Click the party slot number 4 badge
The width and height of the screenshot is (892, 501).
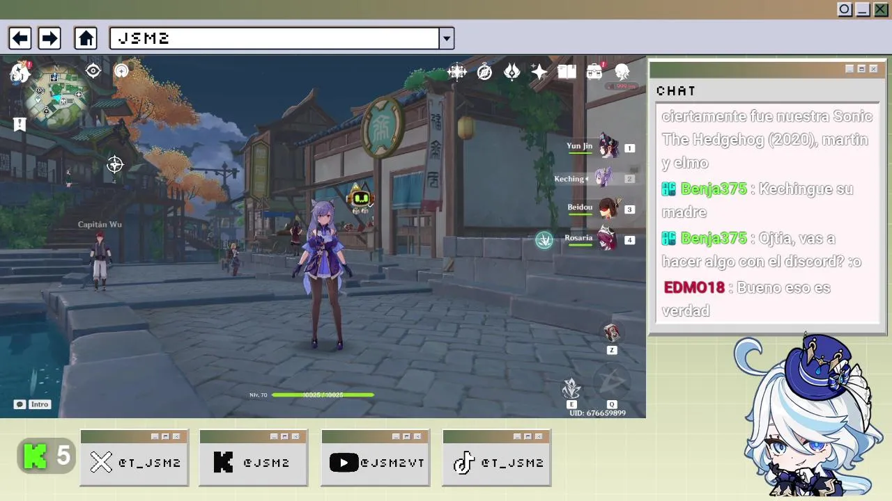[x=629, y=240]
